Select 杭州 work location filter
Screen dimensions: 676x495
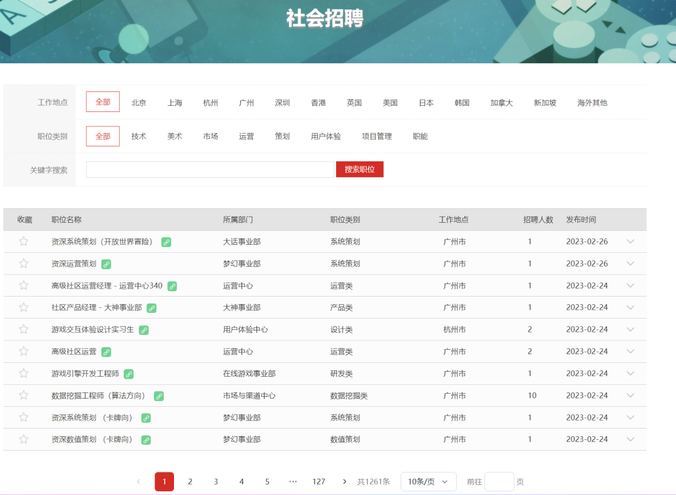[210, 103]
